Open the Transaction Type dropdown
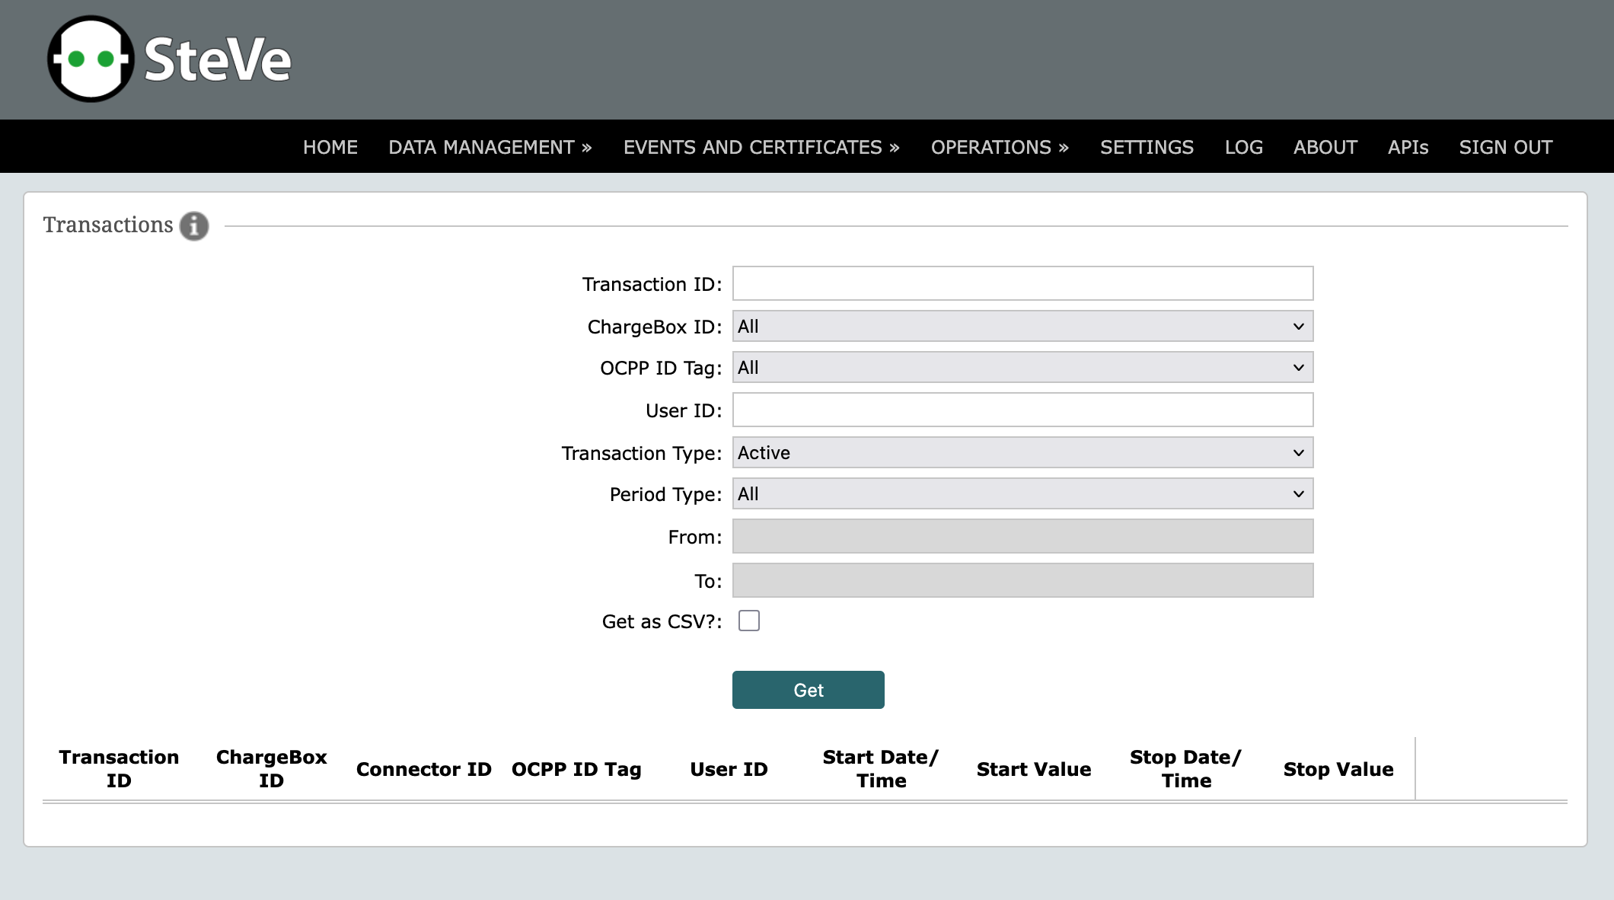This screenshot has height=900, width=1614. pos(1022,453)
